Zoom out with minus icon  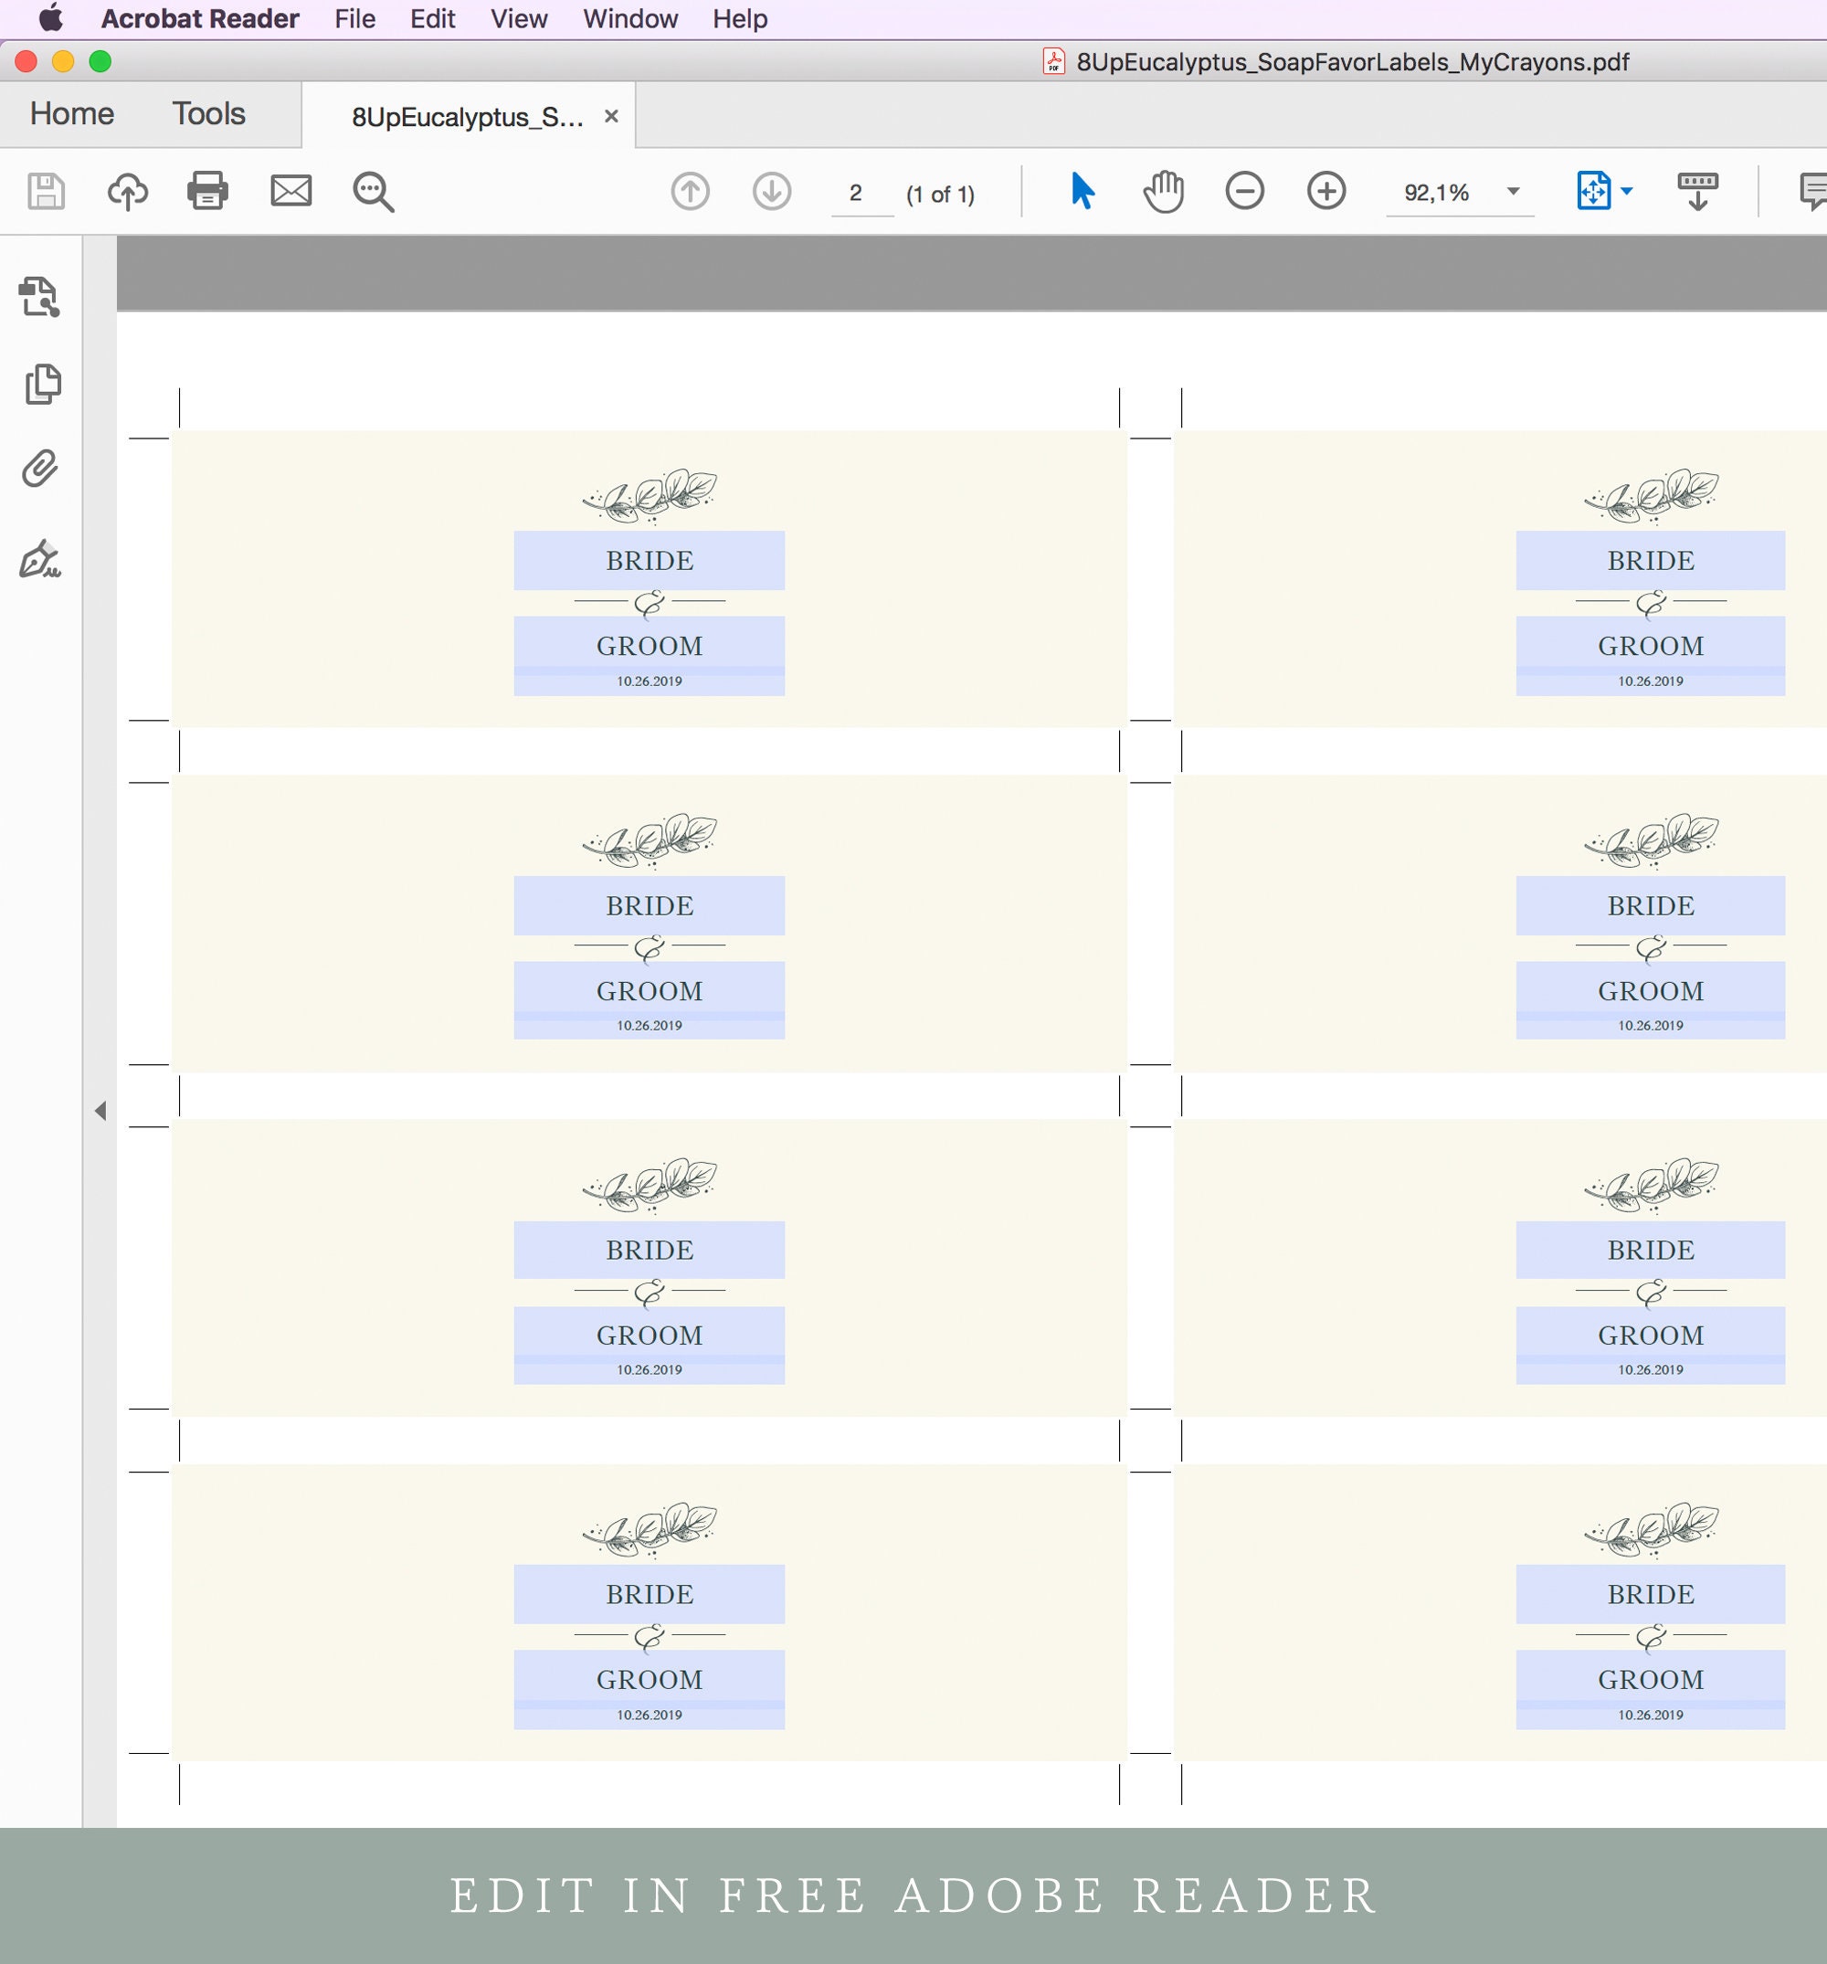[x=1244, y=191]
